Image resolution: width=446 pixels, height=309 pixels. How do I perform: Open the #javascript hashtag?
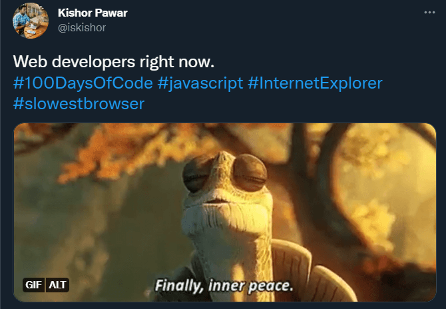coord(200,83)
